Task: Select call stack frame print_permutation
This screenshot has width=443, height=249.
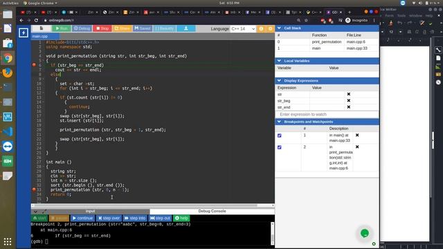Action: point(327,41)
